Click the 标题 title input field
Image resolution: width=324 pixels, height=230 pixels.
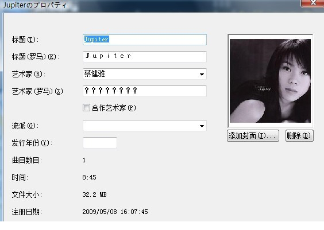point(145,40)
